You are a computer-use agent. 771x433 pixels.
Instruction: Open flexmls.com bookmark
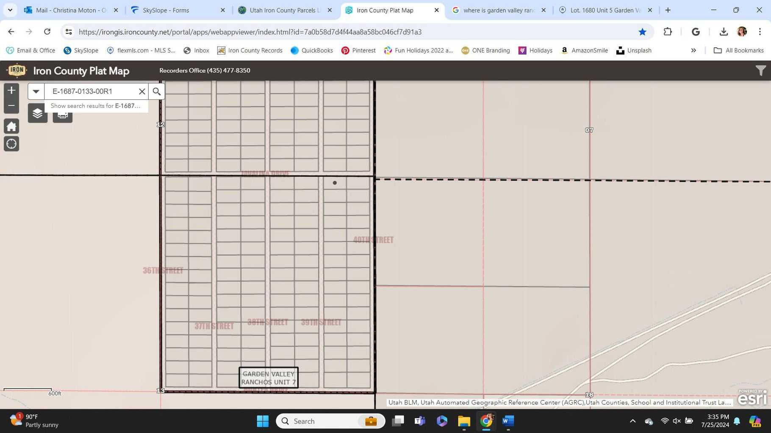pos(141,50)
